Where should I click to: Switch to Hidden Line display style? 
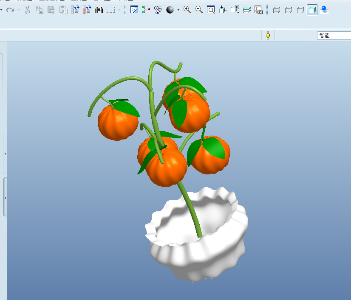point(289,10)
